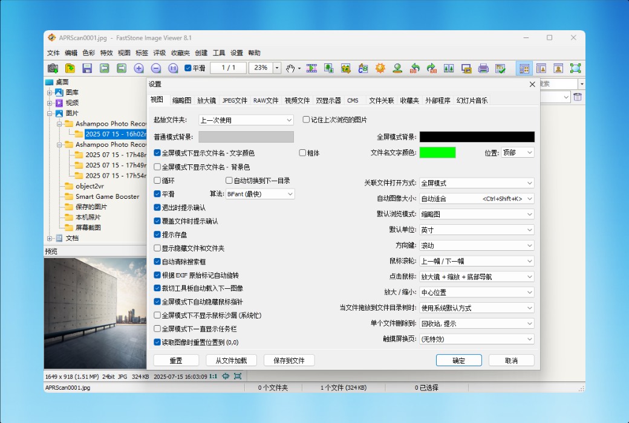Image resolution: width=629 pixels, height=423 pixels.
Task: Enter full screen with the toolbar icon
Action: pos(575,68)
